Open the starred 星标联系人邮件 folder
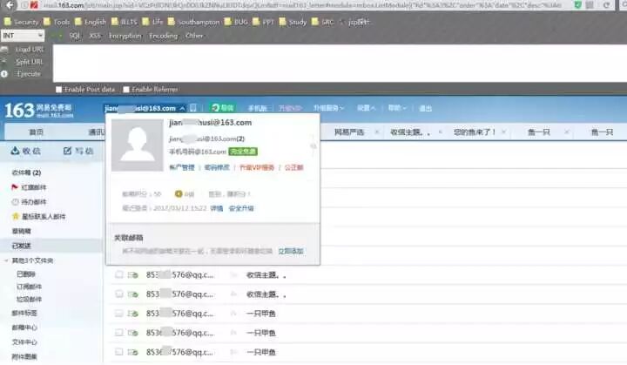The height and width of the screenshot is (365, 627). [39, 217]
